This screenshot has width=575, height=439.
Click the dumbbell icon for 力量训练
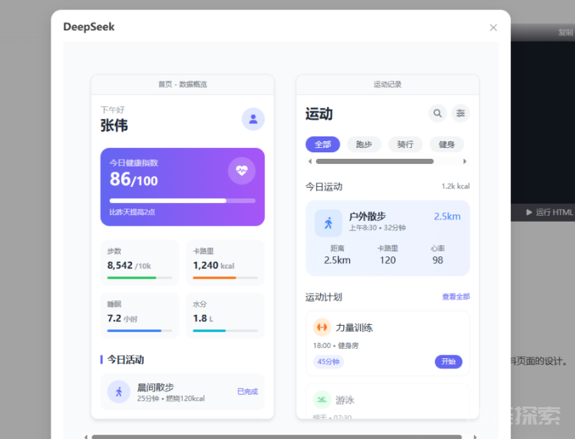pyautogui.click(x=322, y=327)
